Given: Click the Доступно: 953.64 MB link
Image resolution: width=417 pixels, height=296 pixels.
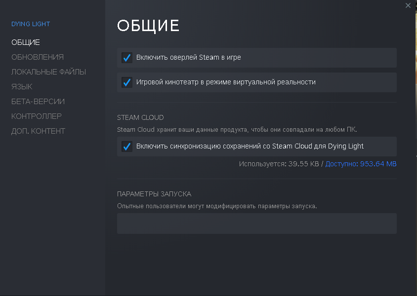Looking at the screenshot, I should tap(361, 164).
